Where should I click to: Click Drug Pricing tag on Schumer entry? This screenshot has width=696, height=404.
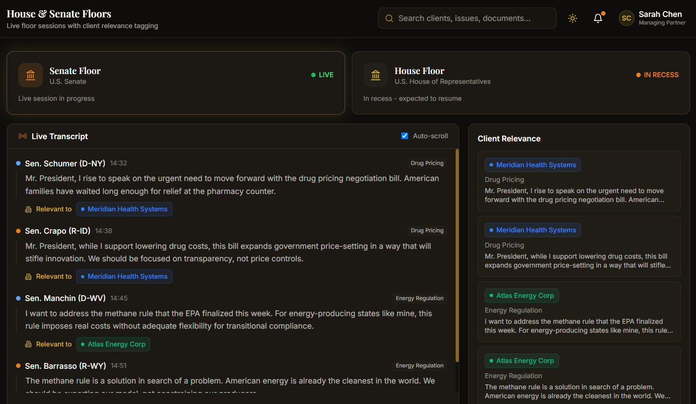427,163
